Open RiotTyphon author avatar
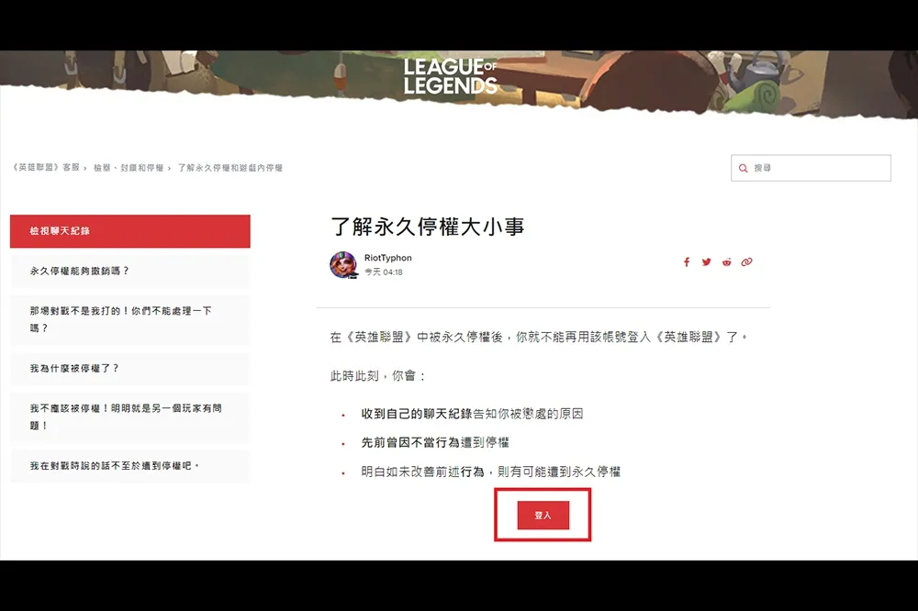The height and width of the screenshot is (611, 918). coord(343,265)
